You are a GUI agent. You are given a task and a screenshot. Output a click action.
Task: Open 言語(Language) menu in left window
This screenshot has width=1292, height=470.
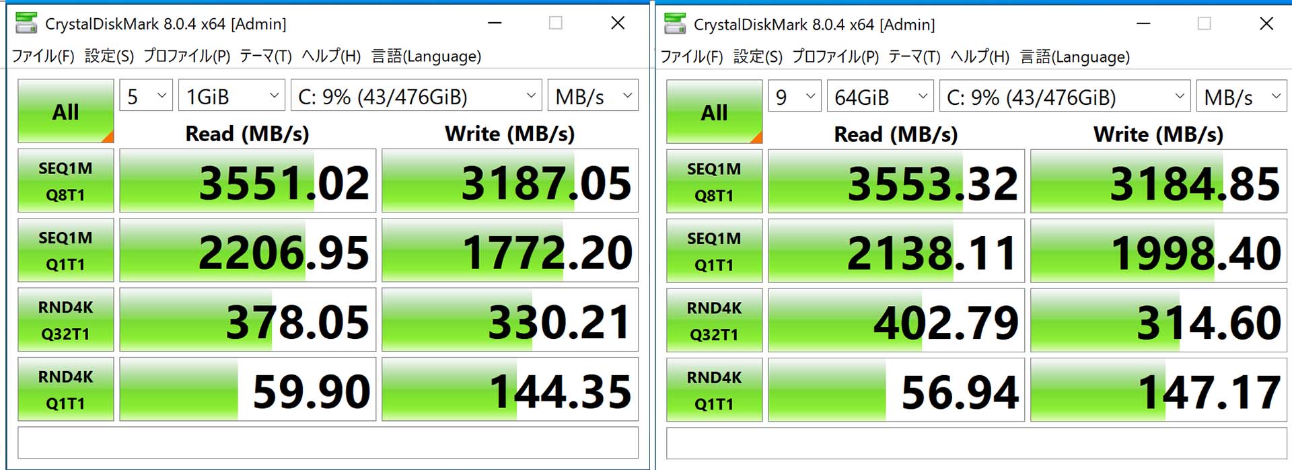click(x=427, y=56)
